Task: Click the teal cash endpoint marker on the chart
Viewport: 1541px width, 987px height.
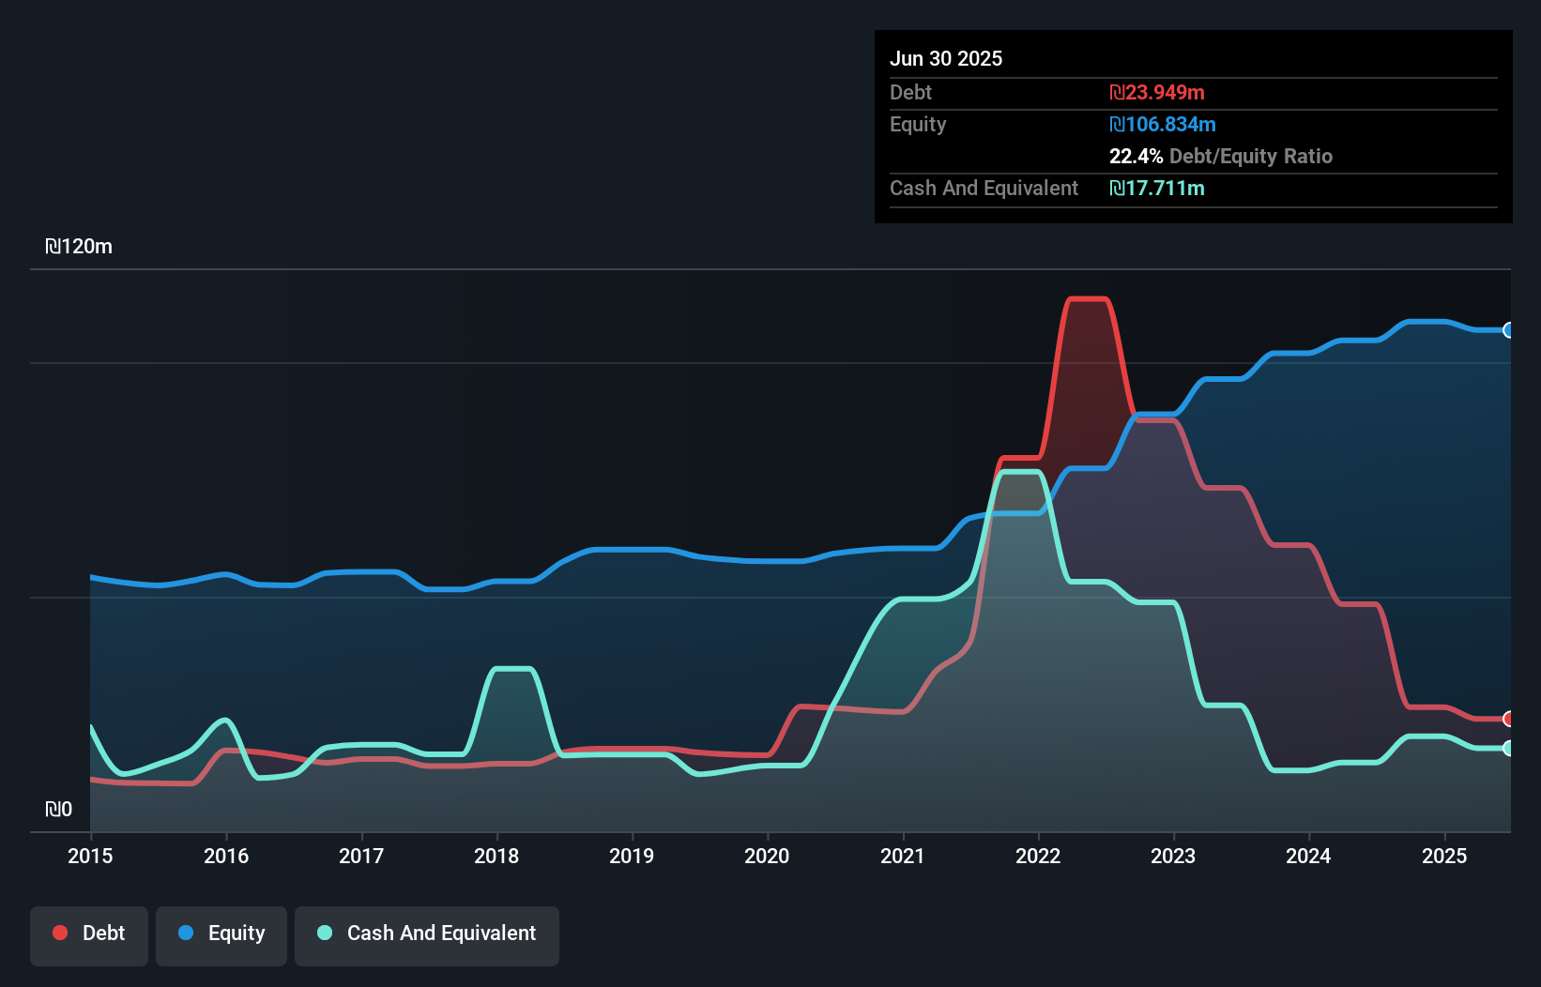Action: coord(1508,749)
